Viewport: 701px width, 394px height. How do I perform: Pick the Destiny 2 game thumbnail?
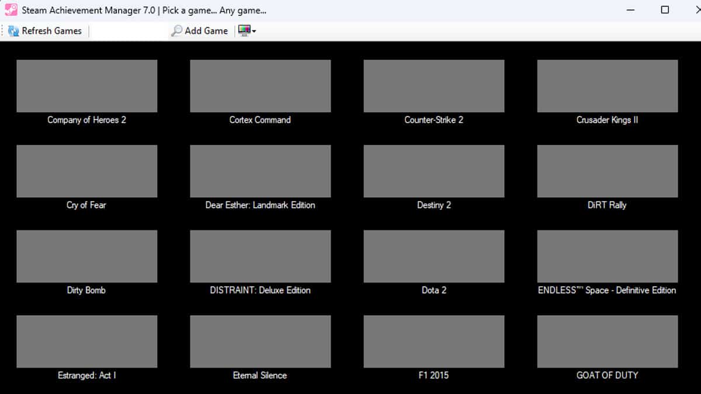pos(433,171)
